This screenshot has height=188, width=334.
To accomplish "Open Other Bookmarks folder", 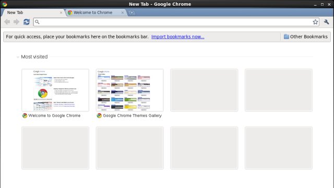I will point(306,36).
